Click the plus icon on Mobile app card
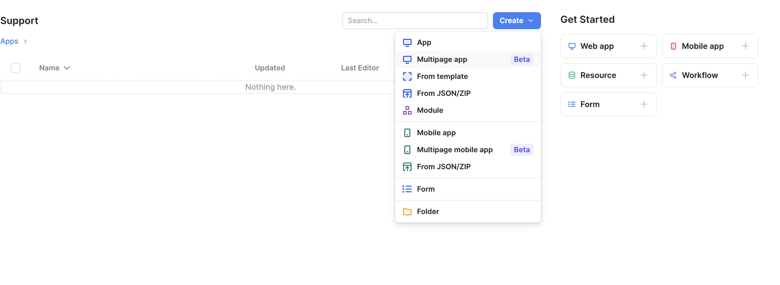Screen dimensions: 780x285 [745, 46]
